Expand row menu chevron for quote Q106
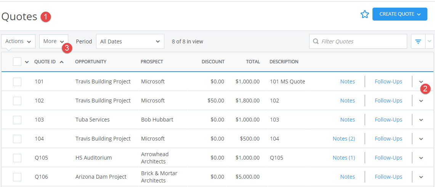Screen dimensions: 435x187 click(x=421, y=177)
